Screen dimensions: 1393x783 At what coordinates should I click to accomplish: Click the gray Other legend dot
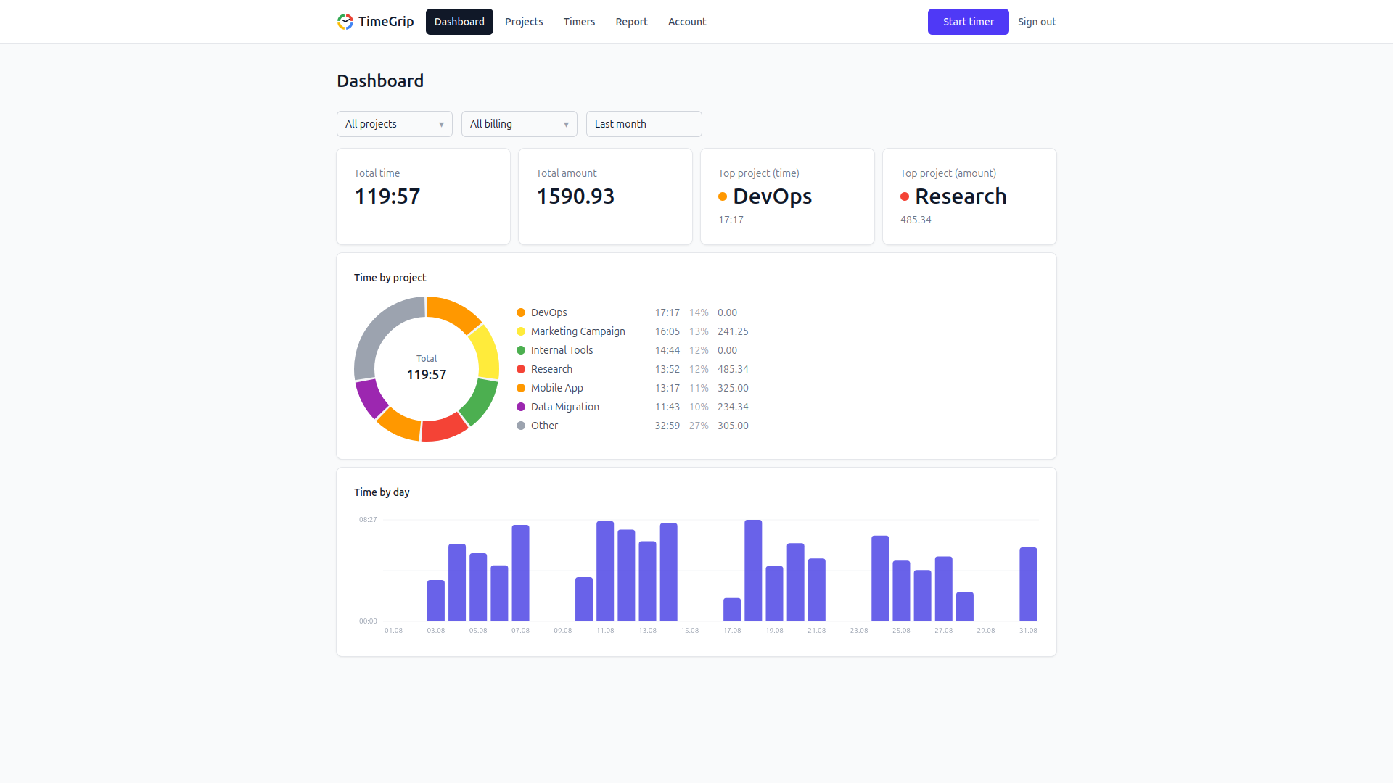pos(521,426)
